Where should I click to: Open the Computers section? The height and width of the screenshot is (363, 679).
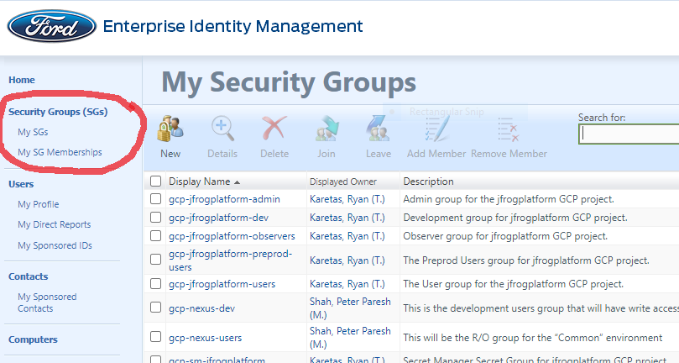33,339
